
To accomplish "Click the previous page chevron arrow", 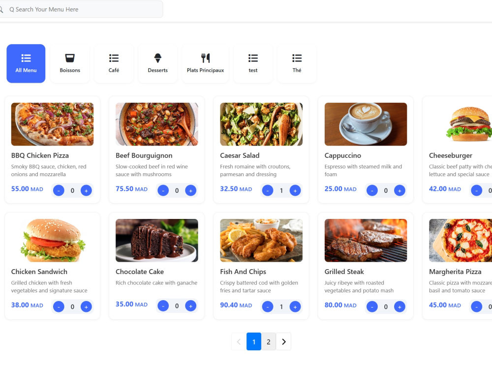I will (x=239, y=341).
